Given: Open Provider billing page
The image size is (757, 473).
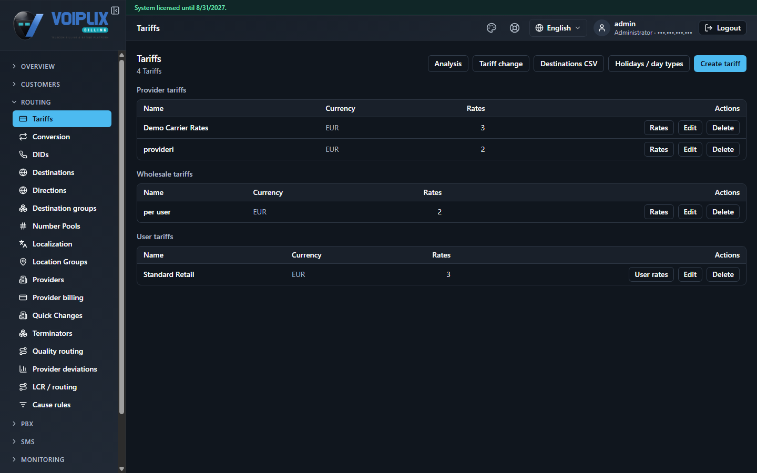Looking at the screenshot, I should [x=62, y=297].
